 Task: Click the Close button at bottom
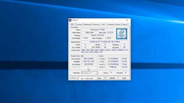[124, 78]
